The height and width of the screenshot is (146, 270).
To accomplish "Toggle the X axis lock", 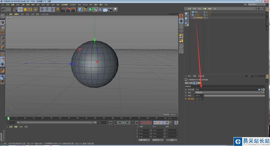I will (x=42, y=9).
